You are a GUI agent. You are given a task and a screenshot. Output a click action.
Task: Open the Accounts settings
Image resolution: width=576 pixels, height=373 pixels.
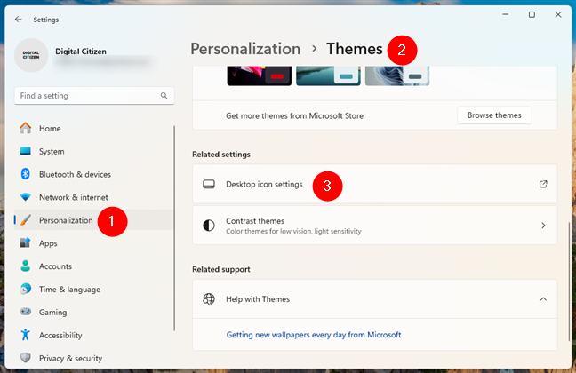point(93,266)
